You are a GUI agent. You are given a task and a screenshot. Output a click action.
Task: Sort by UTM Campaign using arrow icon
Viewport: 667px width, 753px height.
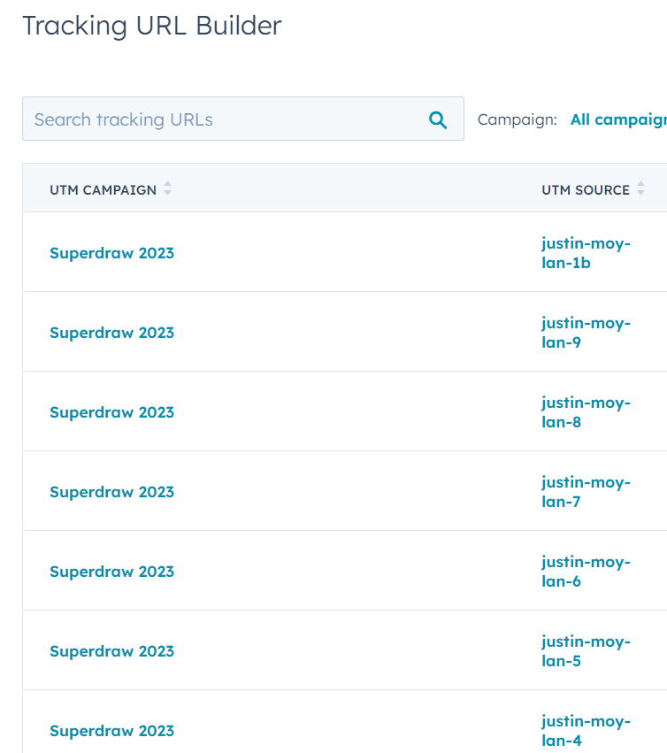pos(167,189)
